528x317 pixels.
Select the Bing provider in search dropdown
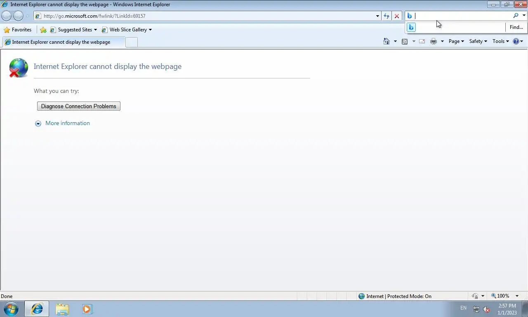coord(411,27)
